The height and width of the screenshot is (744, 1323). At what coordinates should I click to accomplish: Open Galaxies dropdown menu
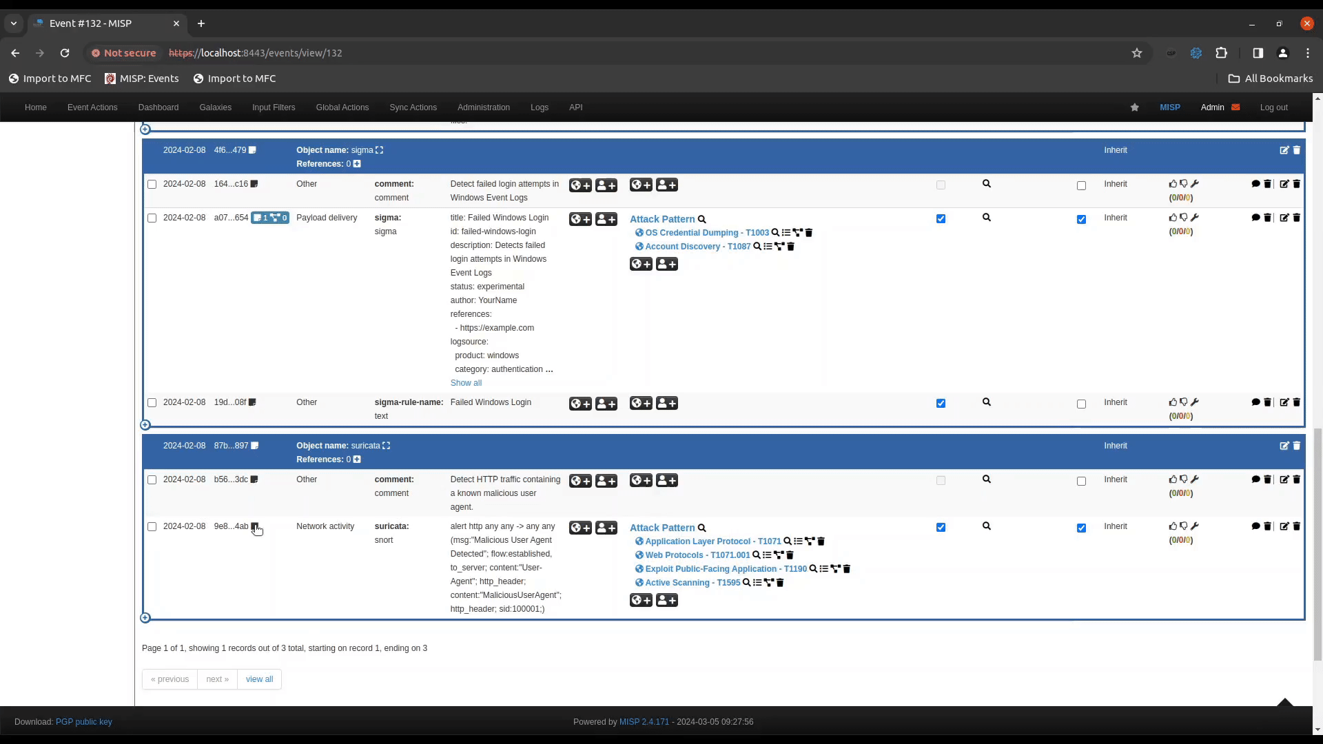pyautogui.click(x=215, y=107)
